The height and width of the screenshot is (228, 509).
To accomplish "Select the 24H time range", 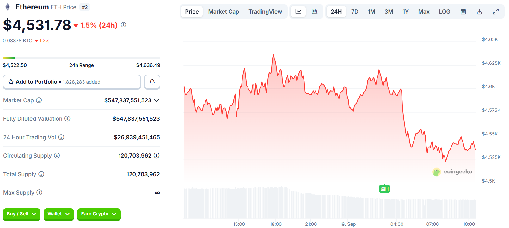I will [336, 12].
